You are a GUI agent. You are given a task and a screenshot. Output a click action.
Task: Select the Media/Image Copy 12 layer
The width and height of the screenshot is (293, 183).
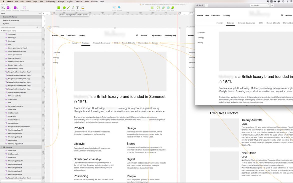coord(21,130)
